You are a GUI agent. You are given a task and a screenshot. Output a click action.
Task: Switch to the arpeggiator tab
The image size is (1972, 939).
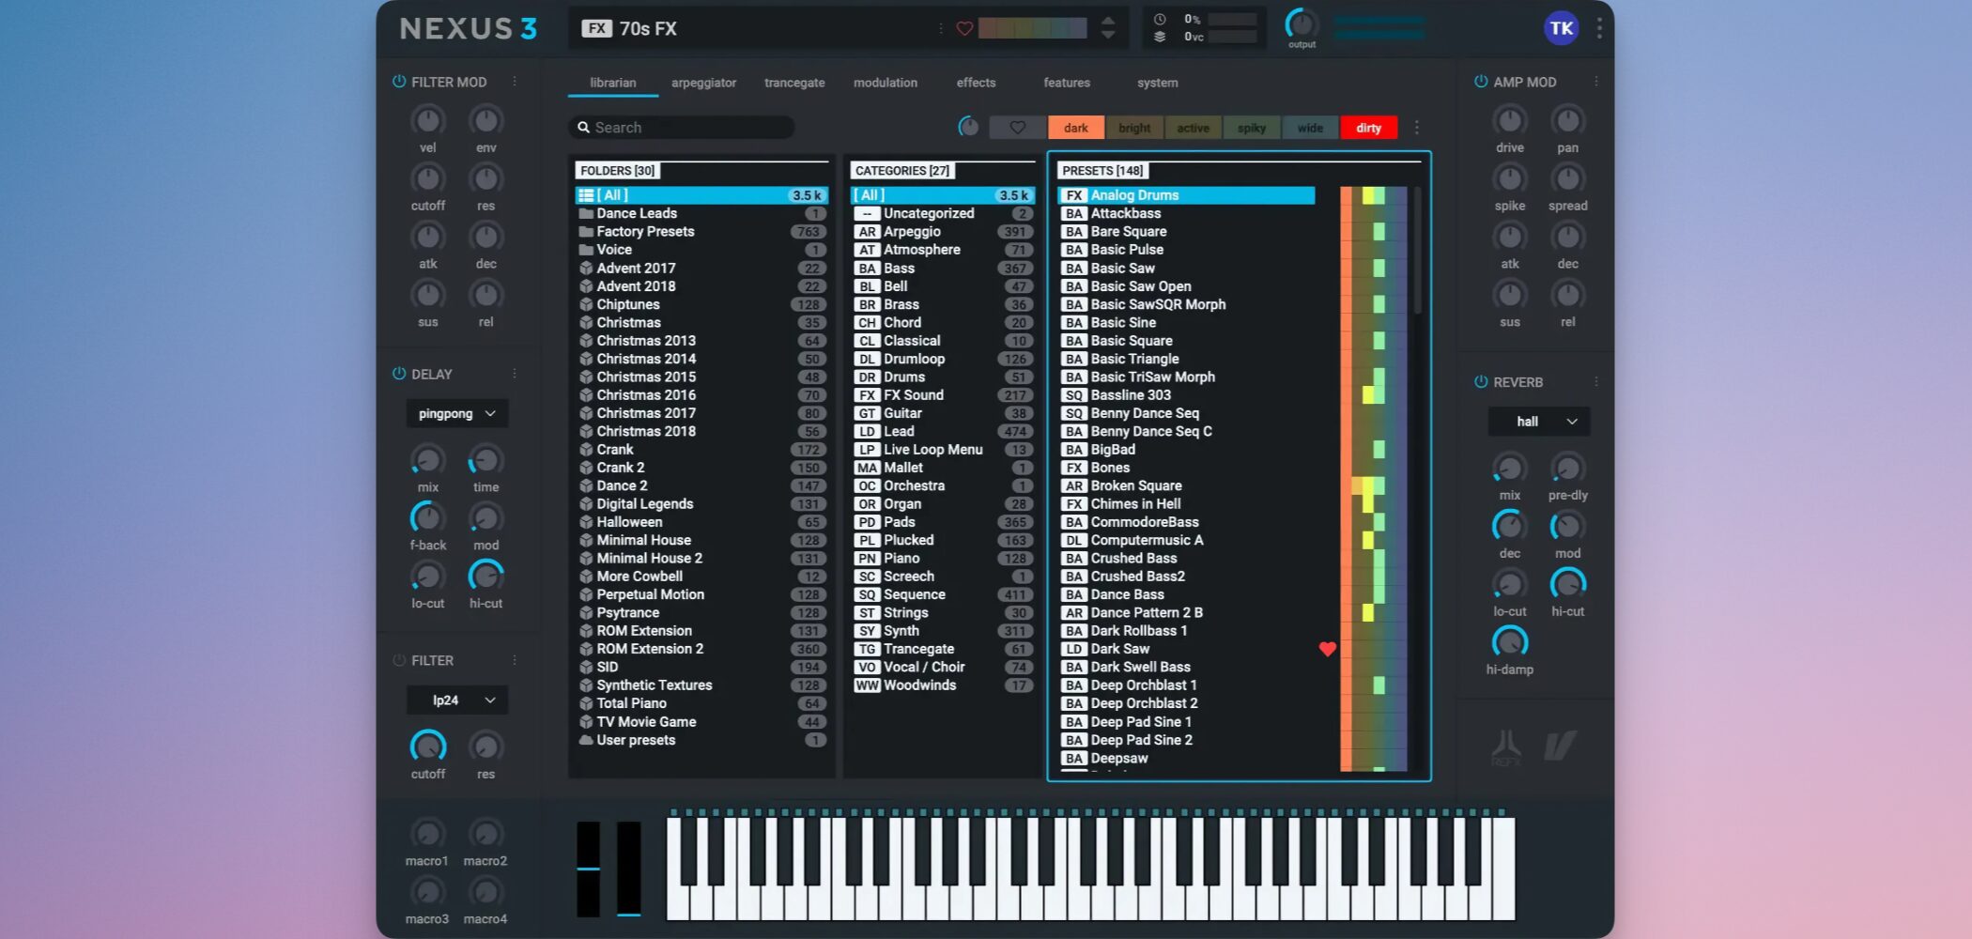[703, 83]
